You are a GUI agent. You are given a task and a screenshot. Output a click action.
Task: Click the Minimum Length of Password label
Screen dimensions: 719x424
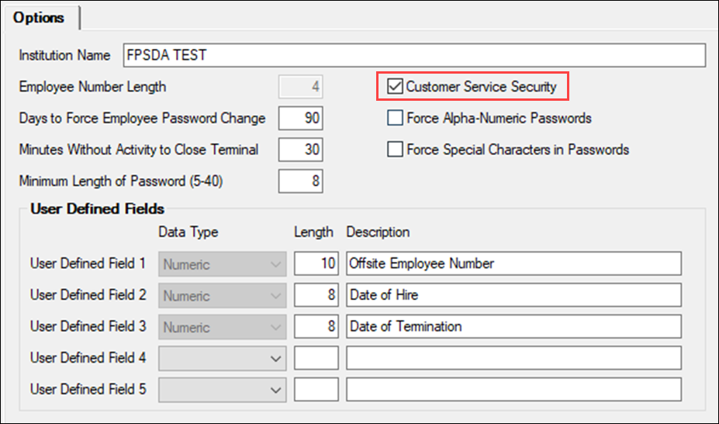(121, 181)
